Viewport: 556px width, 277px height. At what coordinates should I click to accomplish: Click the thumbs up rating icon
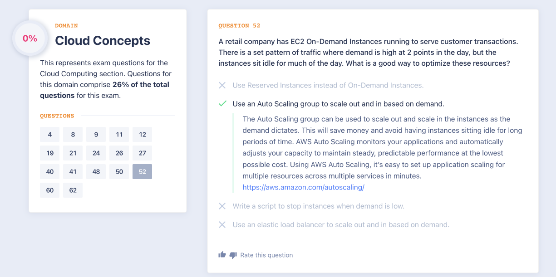coord(222,255)
